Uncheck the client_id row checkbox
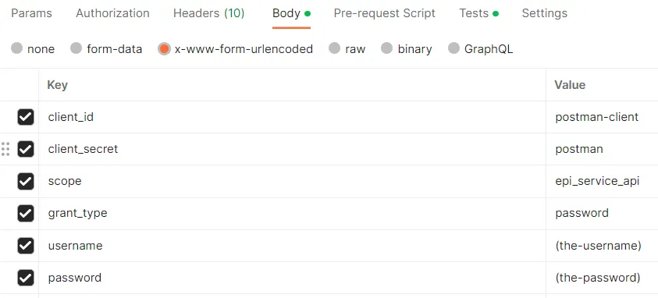 point(26,117)
